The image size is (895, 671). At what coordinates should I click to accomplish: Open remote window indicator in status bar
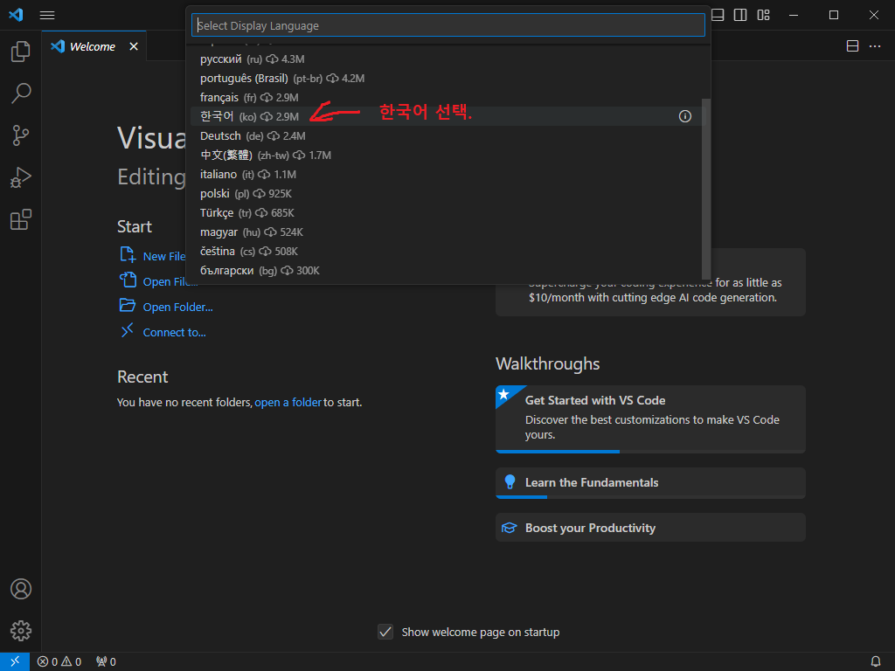pos(15,661)
